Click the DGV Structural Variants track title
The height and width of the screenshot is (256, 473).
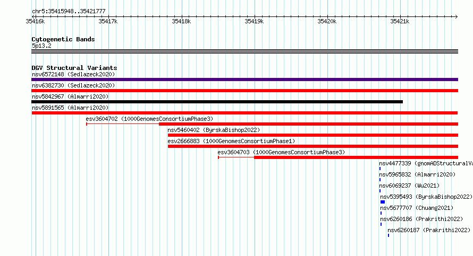(74, 68)
